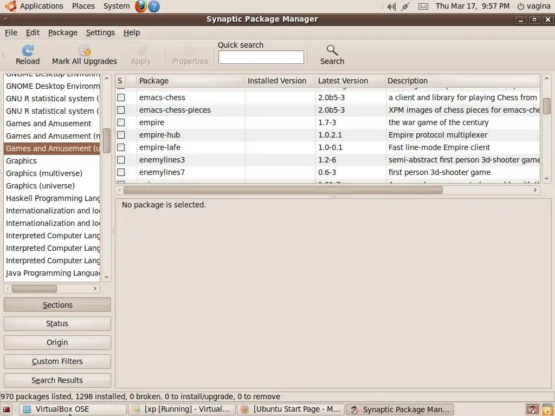
Task: Click section list horizontal scroll right arrow
Action: [95, 289]
